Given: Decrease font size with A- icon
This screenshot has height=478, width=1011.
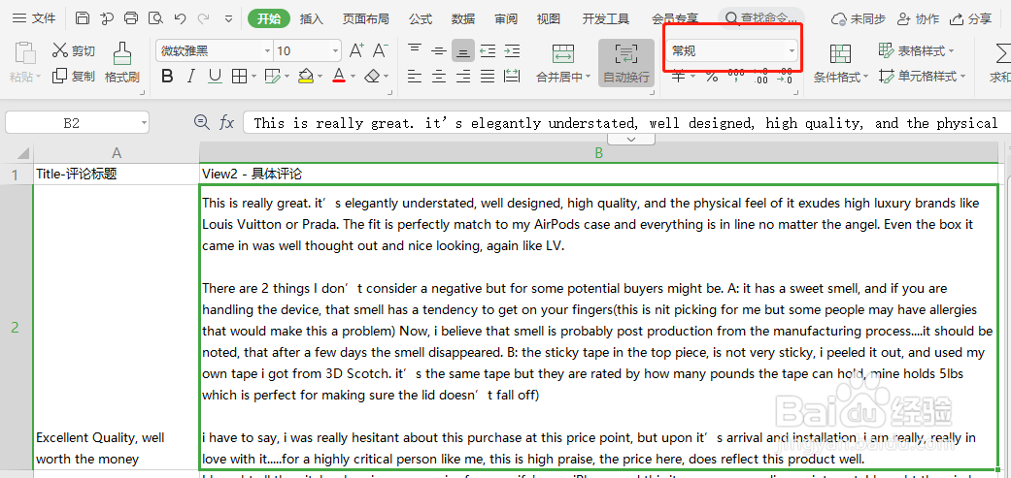Looking at the screenshot, I should pyautogui.click(x=381, y=50).
